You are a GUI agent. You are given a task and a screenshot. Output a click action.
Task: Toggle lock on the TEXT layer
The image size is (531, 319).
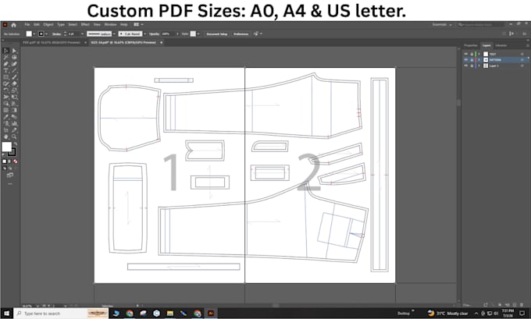pos(472,54)
